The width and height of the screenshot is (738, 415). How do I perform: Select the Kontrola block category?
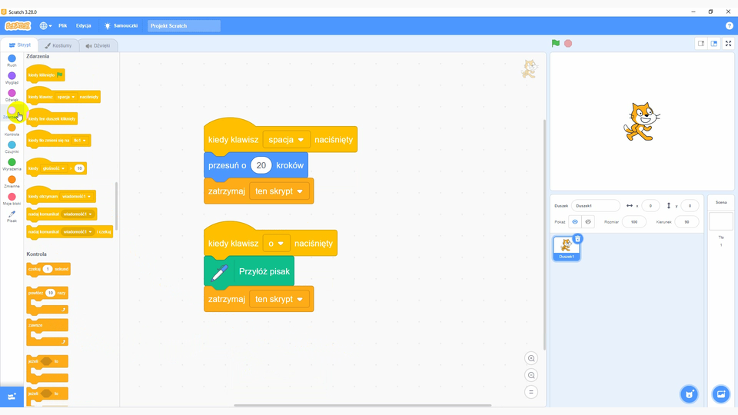tap(12, 129)
